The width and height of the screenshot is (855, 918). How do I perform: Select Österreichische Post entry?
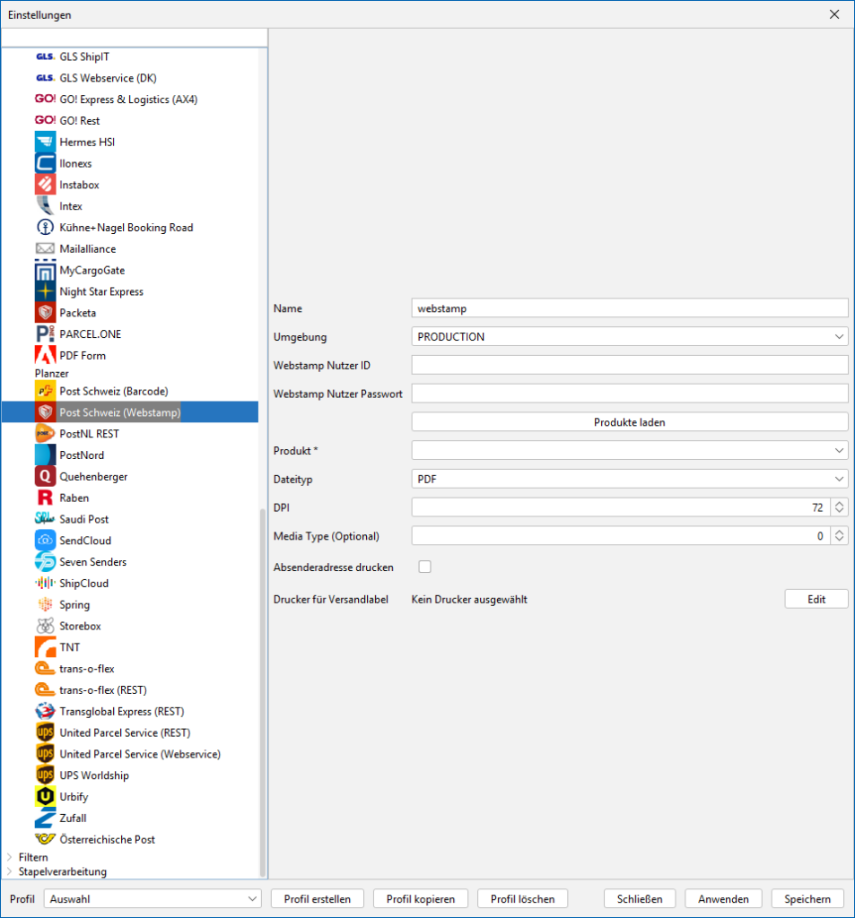click(x=107, y=839)
